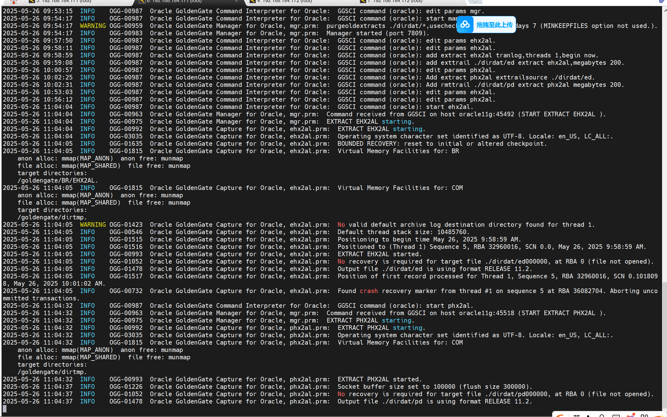Click the paperclip icon at top right

(x=661, y=1)
